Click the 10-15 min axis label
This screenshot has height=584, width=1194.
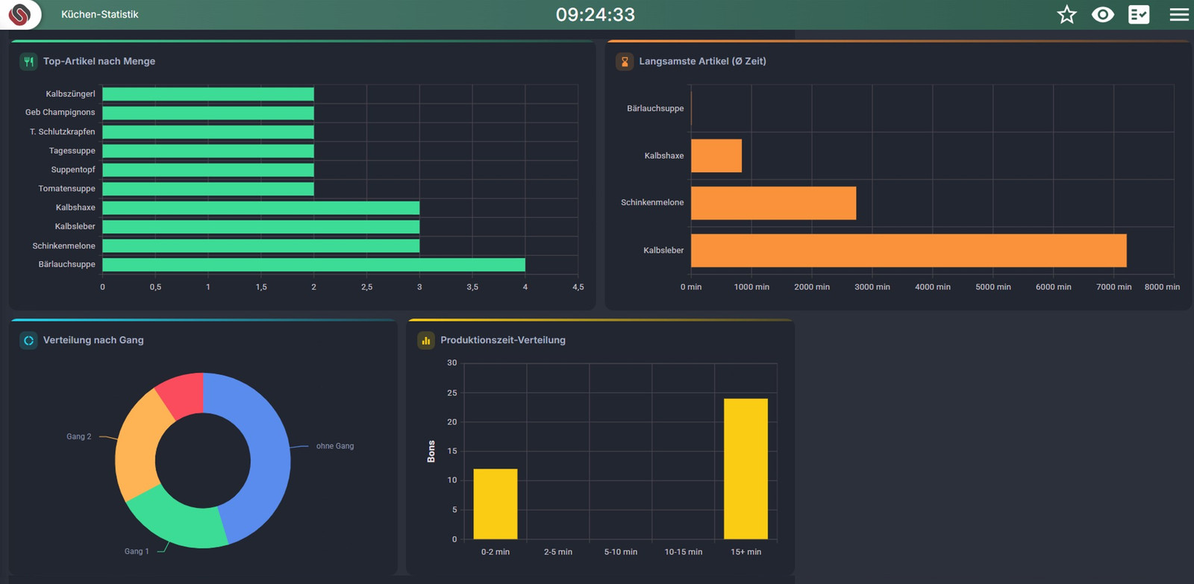684,552
